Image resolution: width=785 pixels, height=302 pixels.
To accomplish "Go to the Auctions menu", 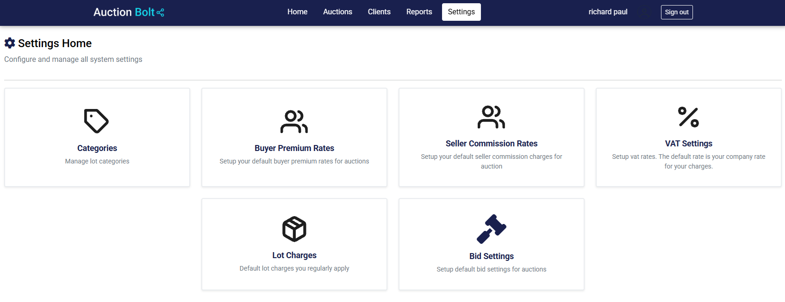I will tap(337, 12).
